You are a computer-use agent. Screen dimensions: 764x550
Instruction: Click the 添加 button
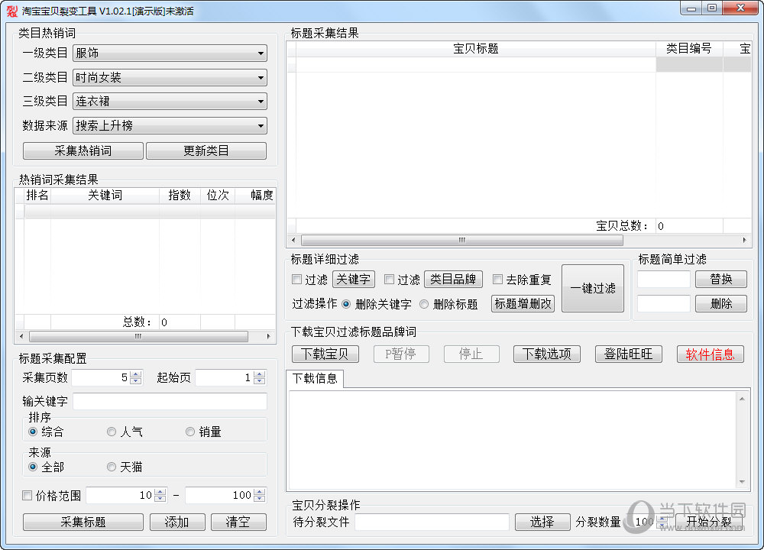tap(177, 522)
